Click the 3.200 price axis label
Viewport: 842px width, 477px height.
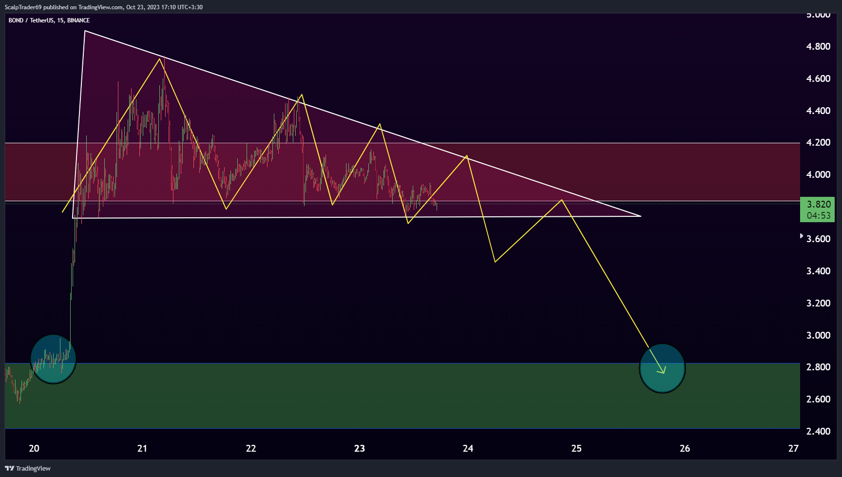tap(818, 303)
